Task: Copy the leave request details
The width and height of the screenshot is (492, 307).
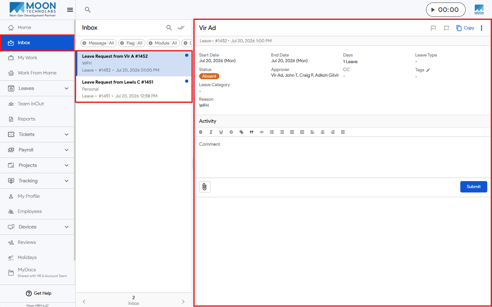Action: click(x=465, y=28)
